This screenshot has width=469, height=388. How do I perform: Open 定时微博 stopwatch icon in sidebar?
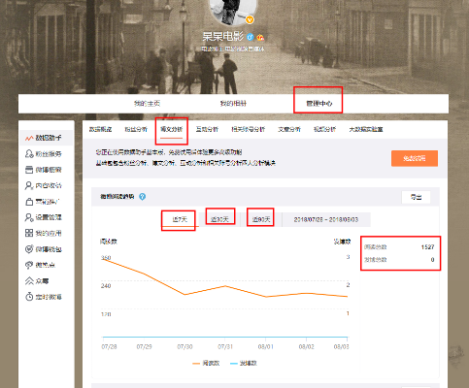click(29, 297)
